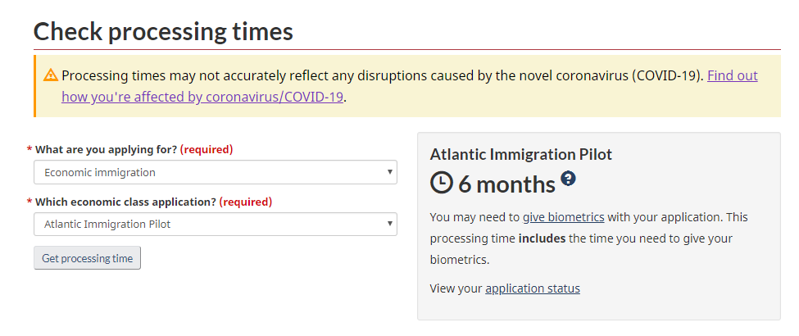799x336 pixels.
Task: Follow the give biometrics link
Action: pos(564,217)
